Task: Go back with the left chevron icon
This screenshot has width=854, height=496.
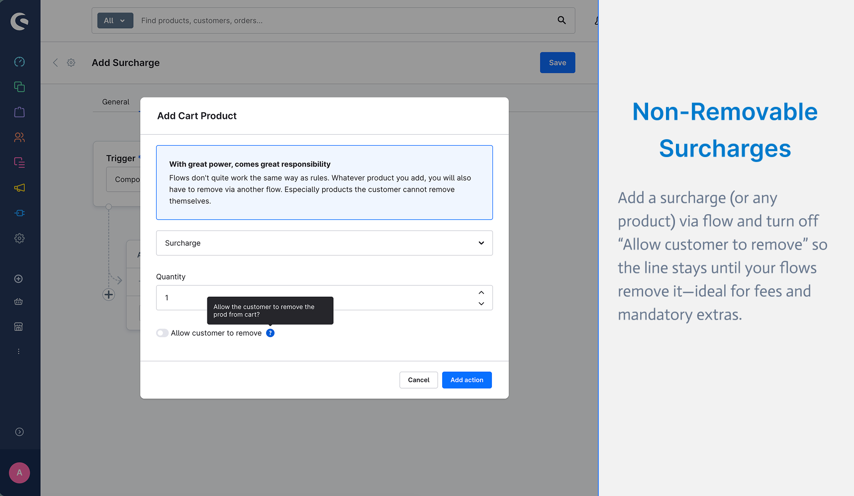Action: [x=55, y=63]
